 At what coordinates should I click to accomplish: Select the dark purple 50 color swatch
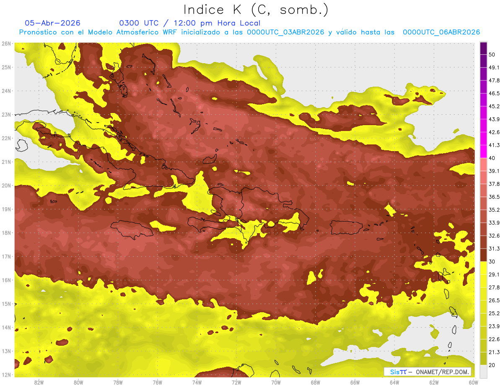483,48
